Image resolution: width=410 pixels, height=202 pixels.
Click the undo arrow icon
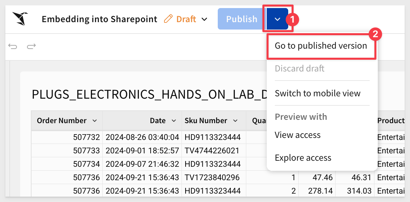point(13,46)
